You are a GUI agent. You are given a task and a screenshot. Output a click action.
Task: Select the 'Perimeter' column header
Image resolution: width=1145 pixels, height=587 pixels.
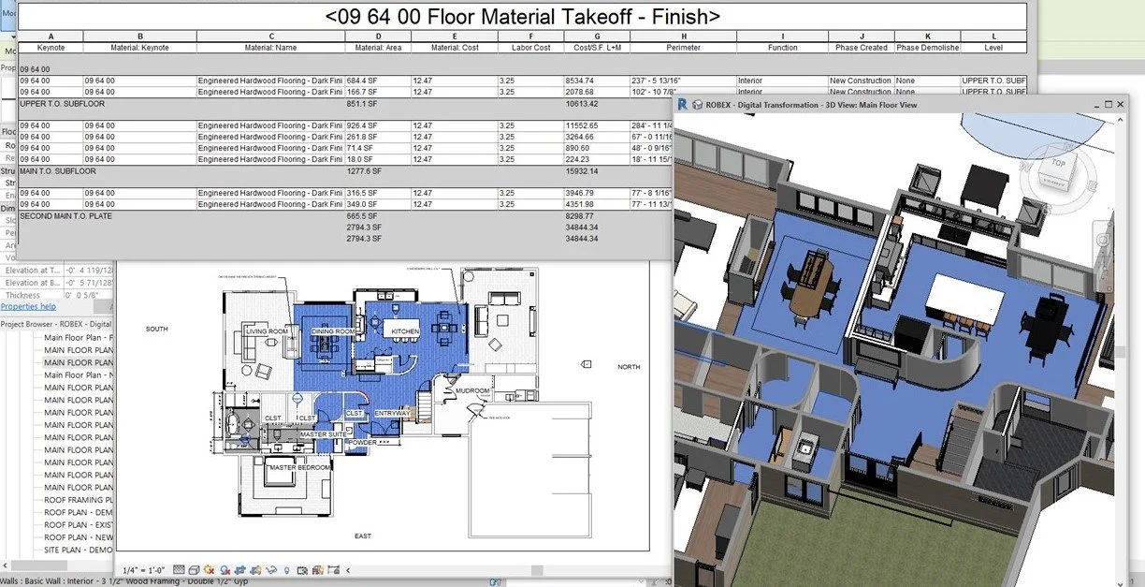[x=684, y=47]
